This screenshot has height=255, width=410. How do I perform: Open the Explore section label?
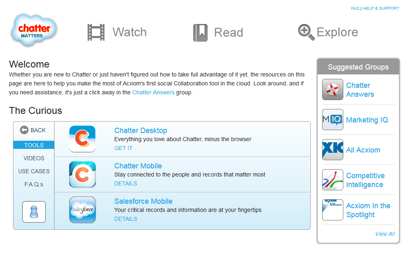(x=337, y=32)
